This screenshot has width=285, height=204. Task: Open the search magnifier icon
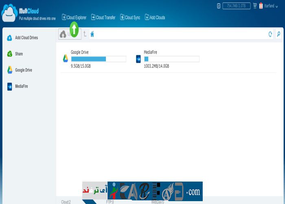(x=278, y=34)
